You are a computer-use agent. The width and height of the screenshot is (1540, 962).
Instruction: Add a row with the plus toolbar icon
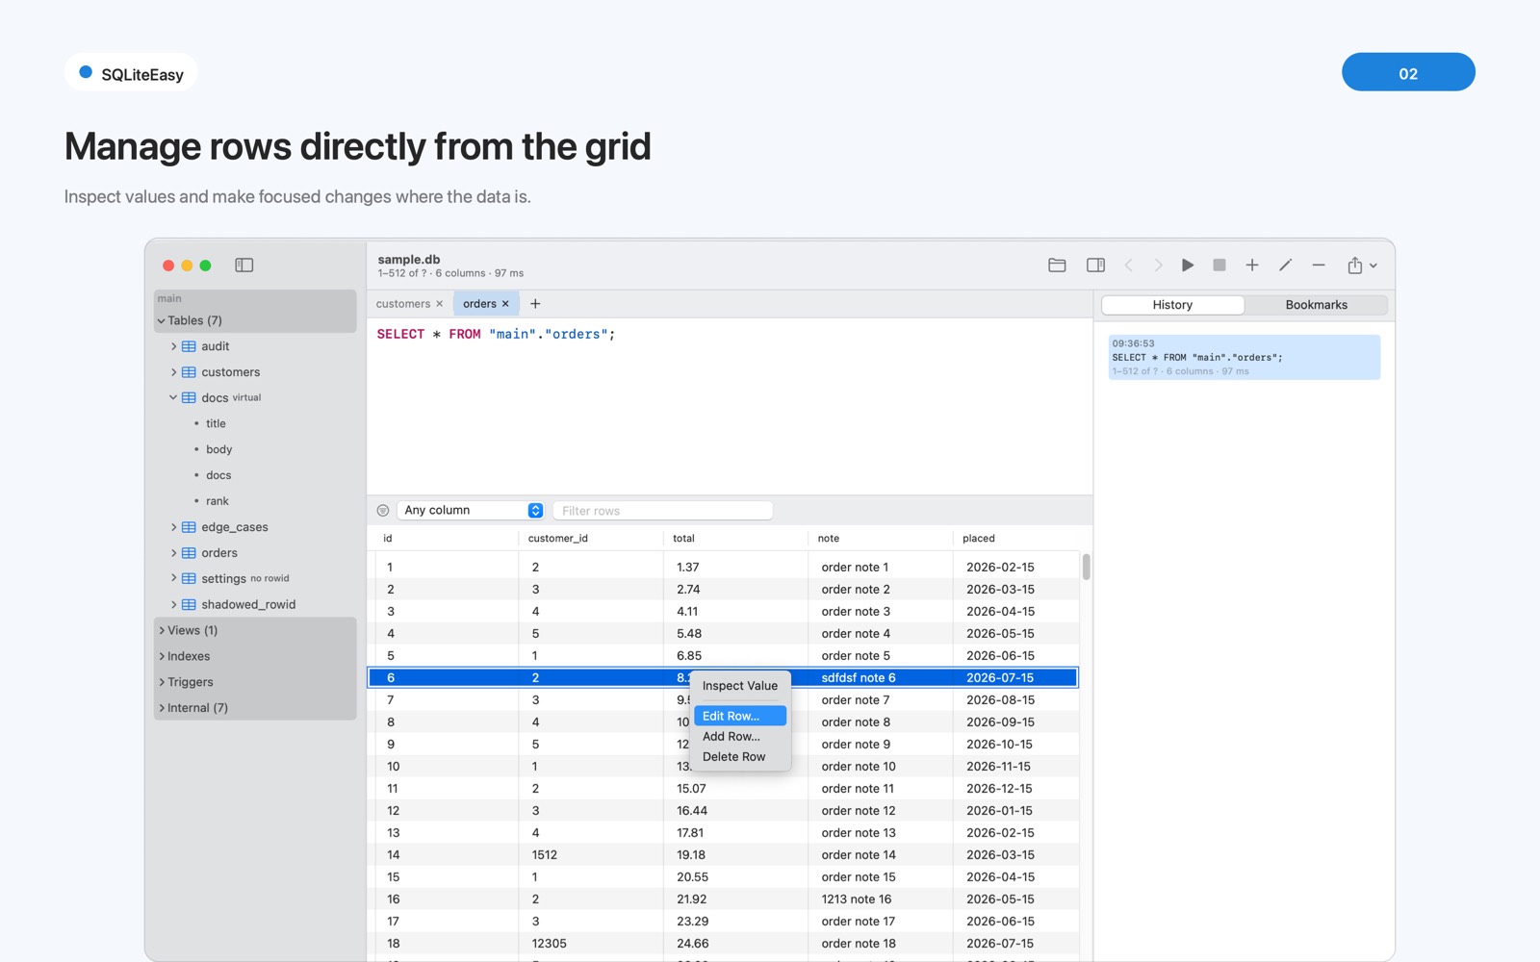pyautogui.click(x=1252, y=266)
